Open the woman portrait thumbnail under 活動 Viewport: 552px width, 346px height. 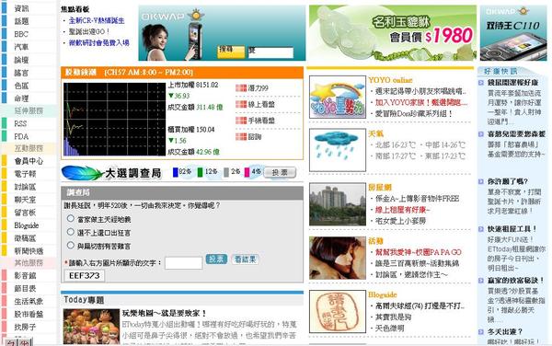coord(338,258)
